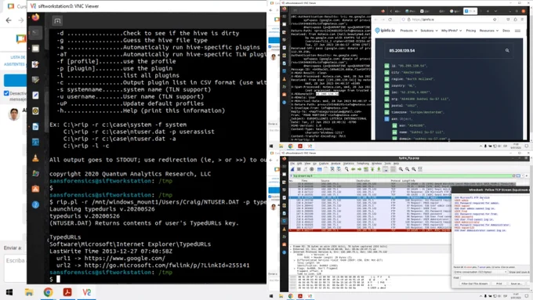Viewport: 533px width, 300px height.
Task: Click the Destination column header in Wireshark
Action: click(363, 181)
